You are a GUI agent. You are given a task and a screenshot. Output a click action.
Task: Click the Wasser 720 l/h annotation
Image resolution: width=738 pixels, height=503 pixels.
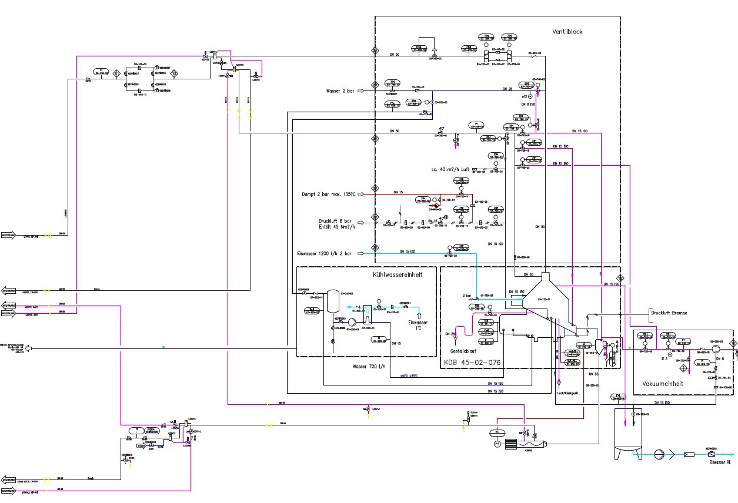click(369, 366)
